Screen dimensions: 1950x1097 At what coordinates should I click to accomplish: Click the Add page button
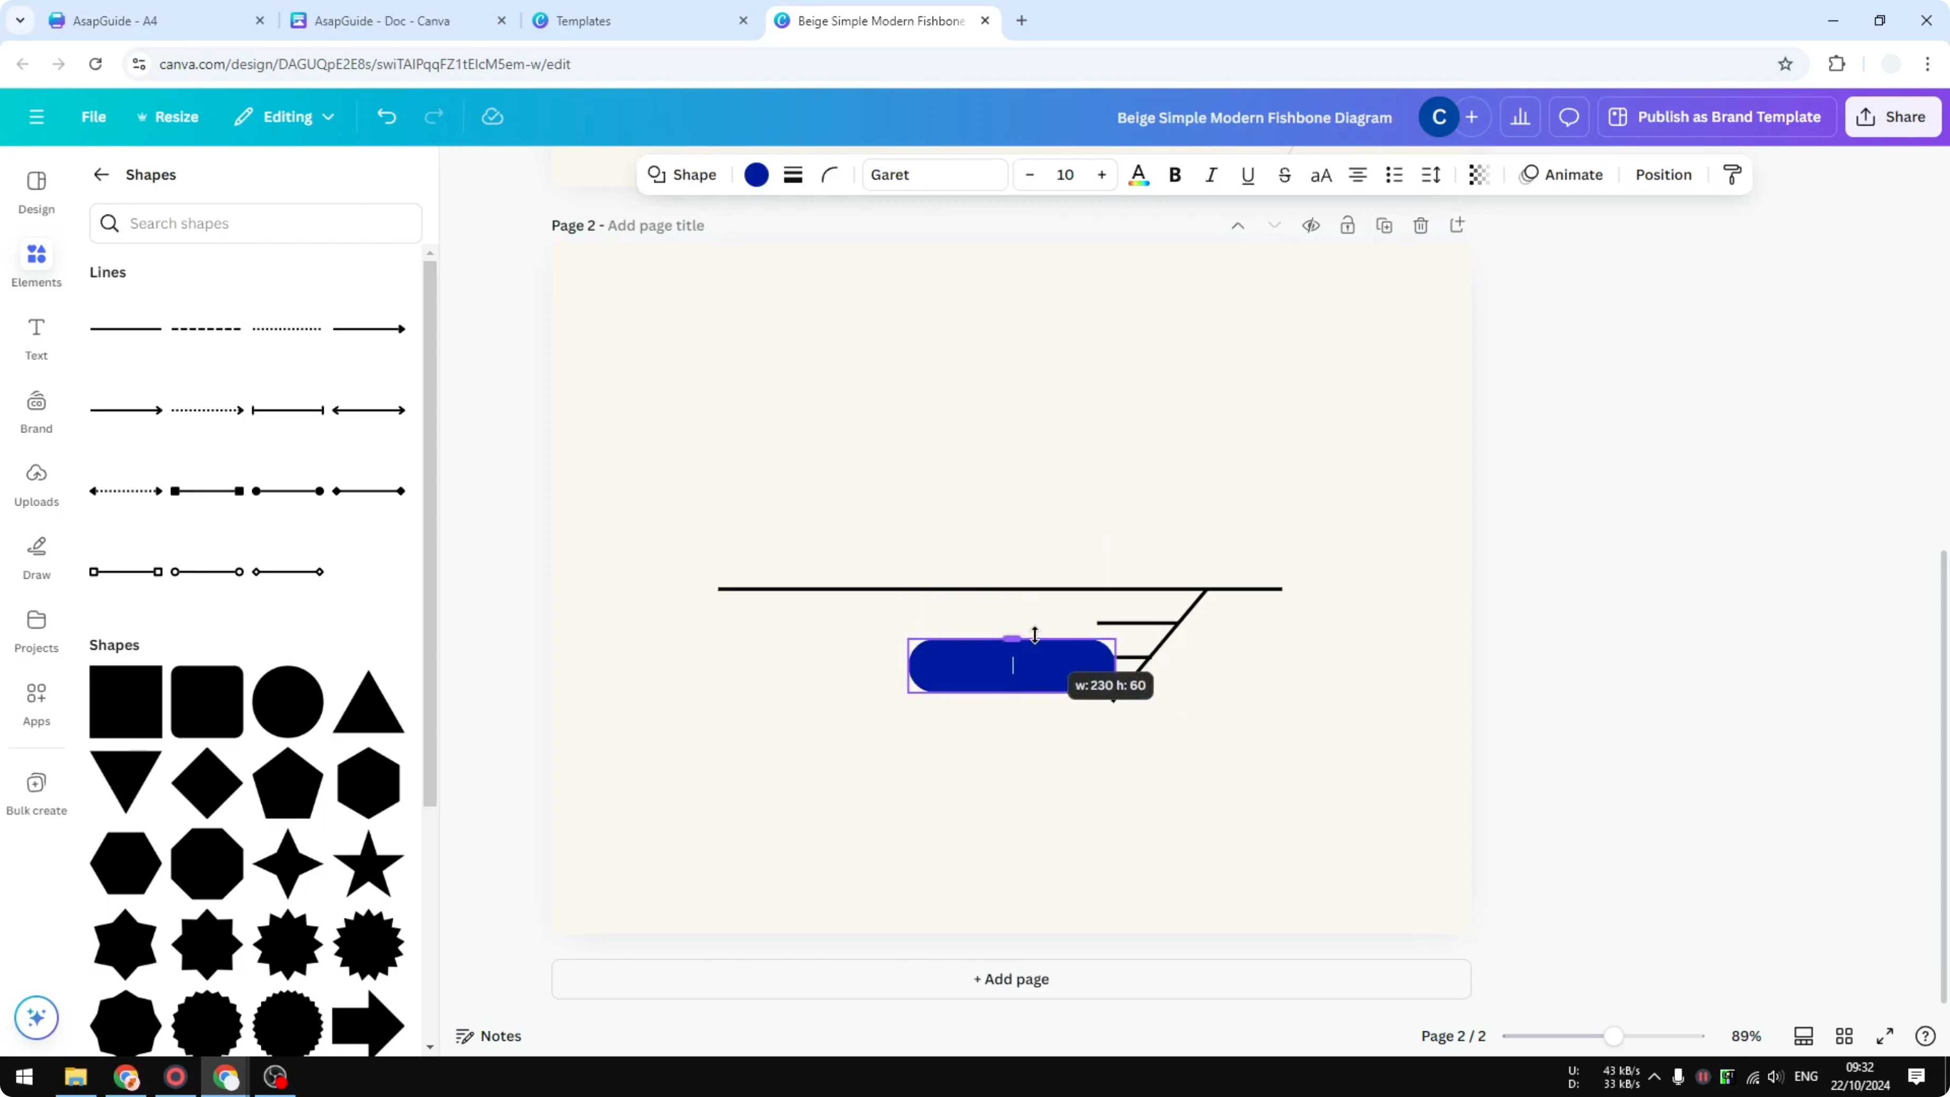pyautogui.click(x=1012, y=979)
